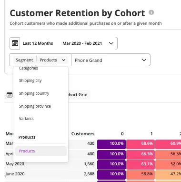Click the Last 12 Months label
181x182 pixels.
[38, 43]
